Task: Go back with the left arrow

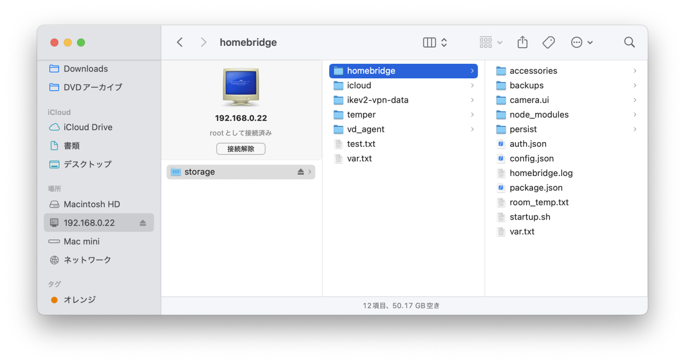Action: pos(180,42)
